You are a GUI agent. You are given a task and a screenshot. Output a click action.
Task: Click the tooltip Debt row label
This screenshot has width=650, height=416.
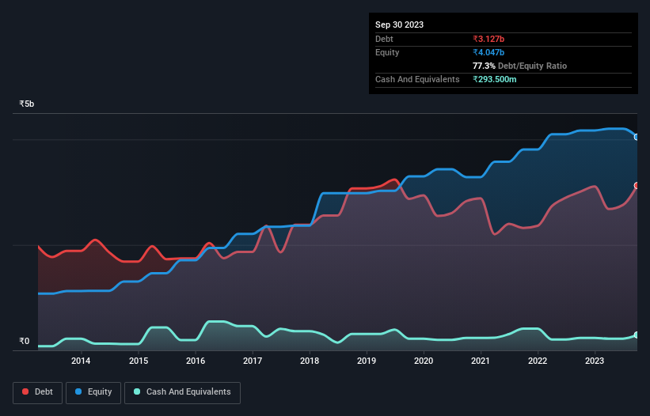(384, 39)
